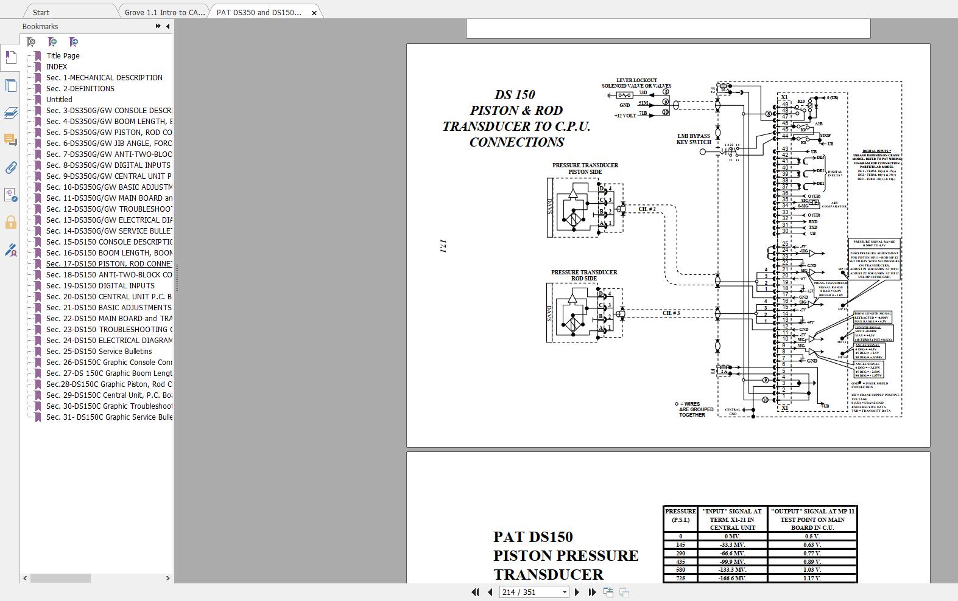The image size is (958, 601).
Task: Open the page number dropdown arrow
Action: tap(565, 592)
